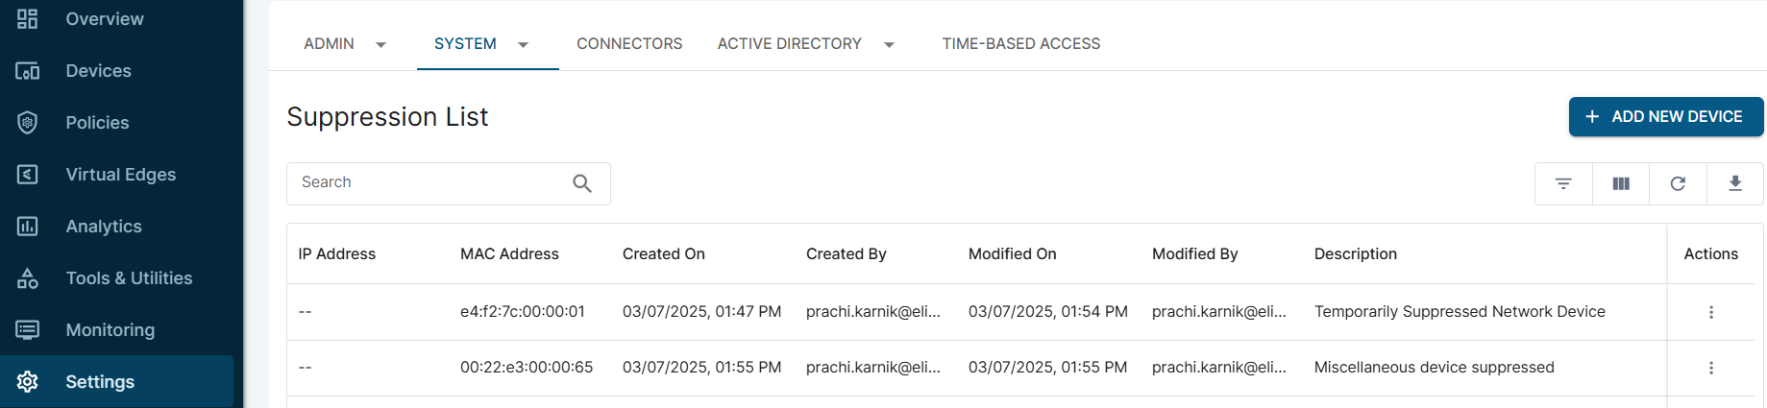This screenshot has height=408, width=1767.
Task: Go to Virtual Edges in sidebar
Action: click(x=120, y=175)
